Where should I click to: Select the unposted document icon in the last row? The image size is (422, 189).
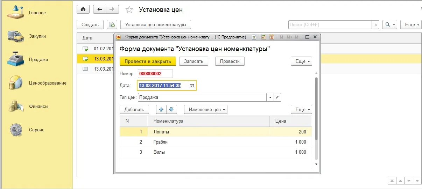(x=85, y=69)
